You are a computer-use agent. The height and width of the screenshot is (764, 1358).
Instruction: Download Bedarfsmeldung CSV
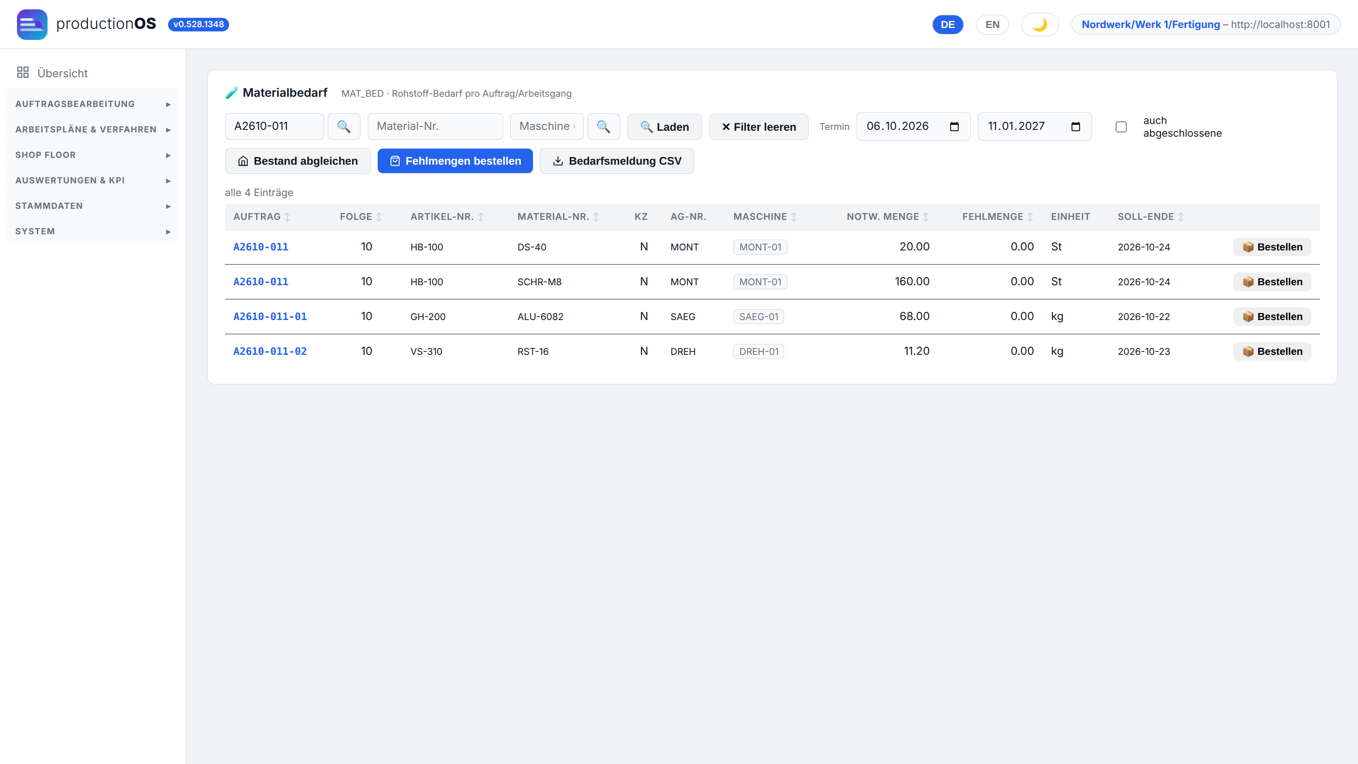click(617, 161)
